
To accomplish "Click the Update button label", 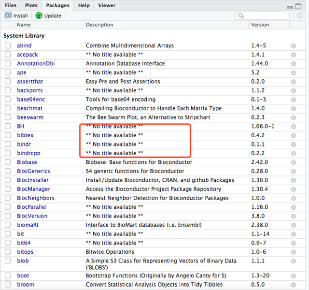I will (53, 15).
